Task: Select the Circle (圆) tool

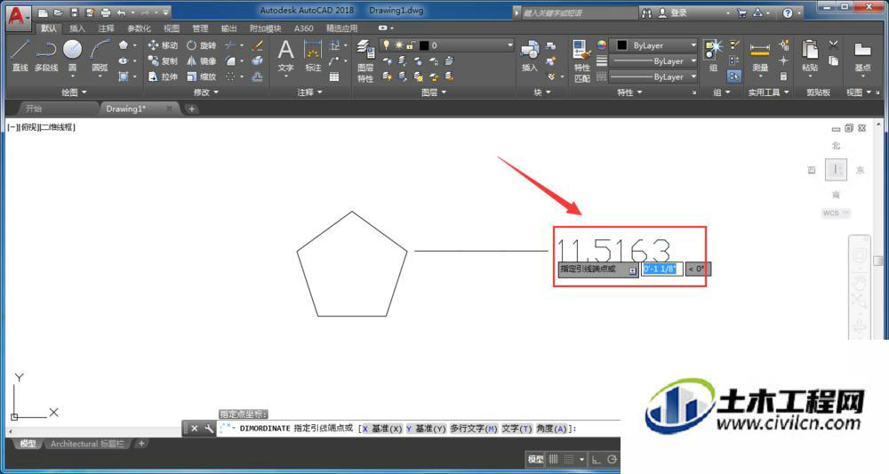Action: coord(73,55)
